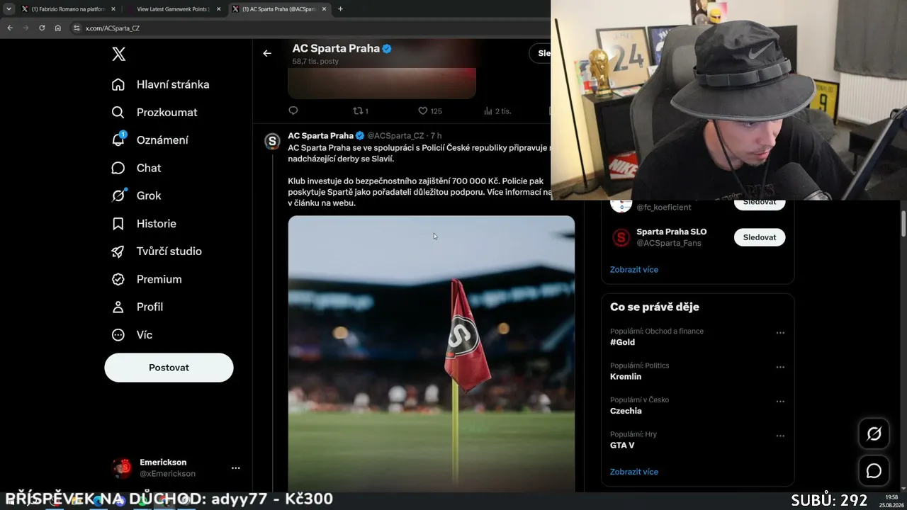Open Historie in sidebar
This screenshot has height=510, width=907.
click(144, 223)
